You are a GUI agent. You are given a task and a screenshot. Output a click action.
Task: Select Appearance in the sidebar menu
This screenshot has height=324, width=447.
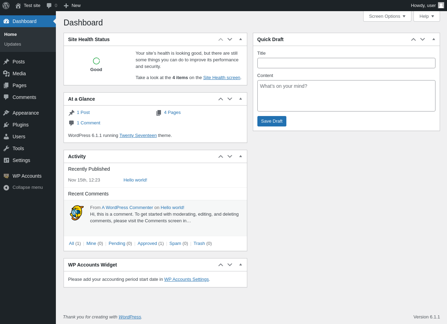25,113
